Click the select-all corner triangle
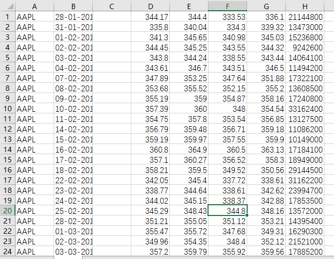This screenshot has height=259, width=334. [x=10, y=6]
